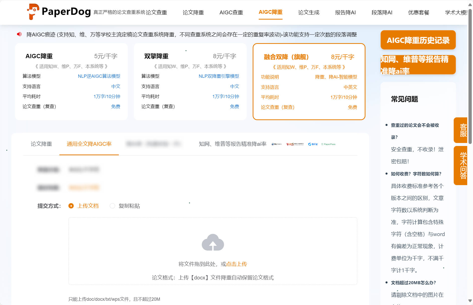This screenshot has width=473, height=305.
Task: Open the 学术问答 side button
Action: pos(461,166)
